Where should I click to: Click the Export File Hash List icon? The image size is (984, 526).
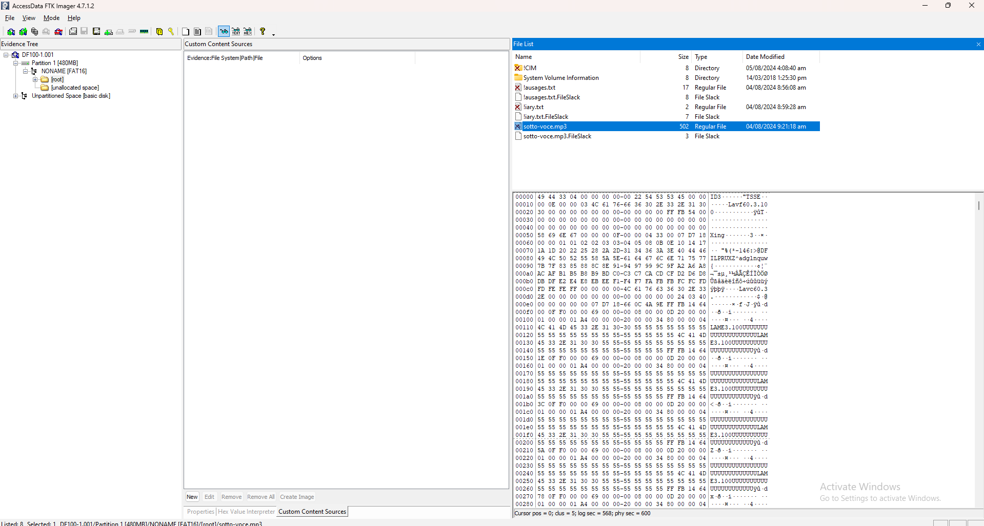197,32
